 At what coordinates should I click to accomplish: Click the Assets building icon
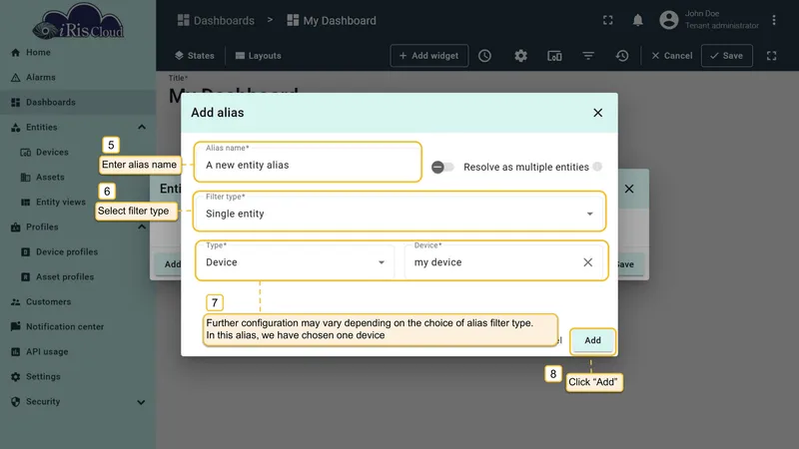pyautogui.click(x=26, y=178)
